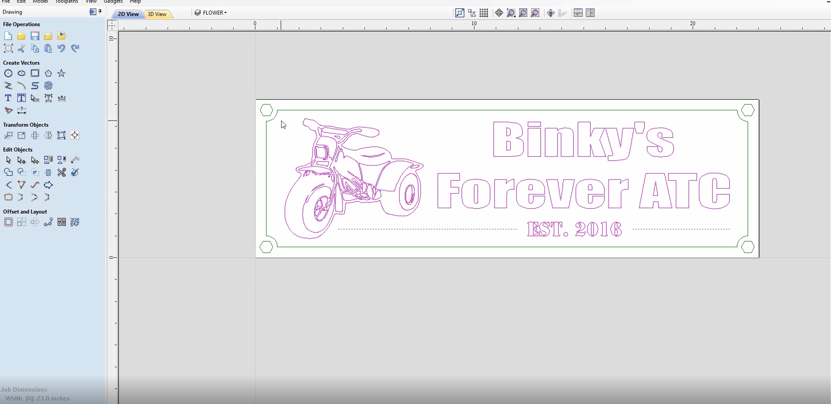
Task: Activate Node Editing mode
Action: (21, 160)
